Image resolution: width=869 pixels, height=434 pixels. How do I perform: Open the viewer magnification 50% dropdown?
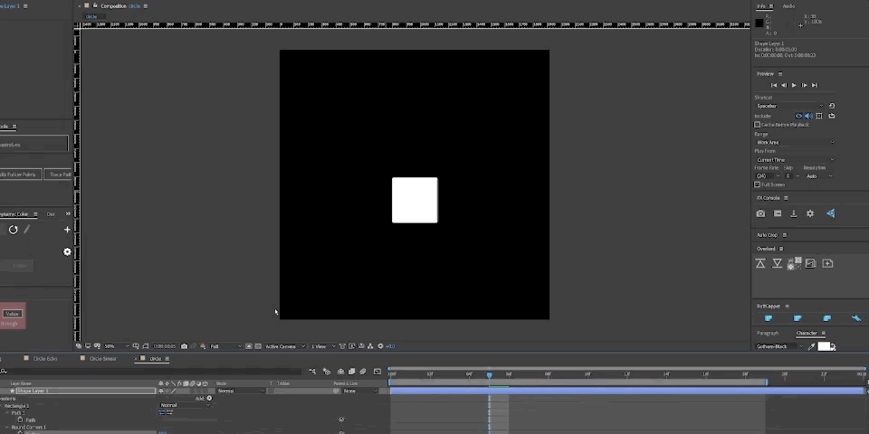116,346
